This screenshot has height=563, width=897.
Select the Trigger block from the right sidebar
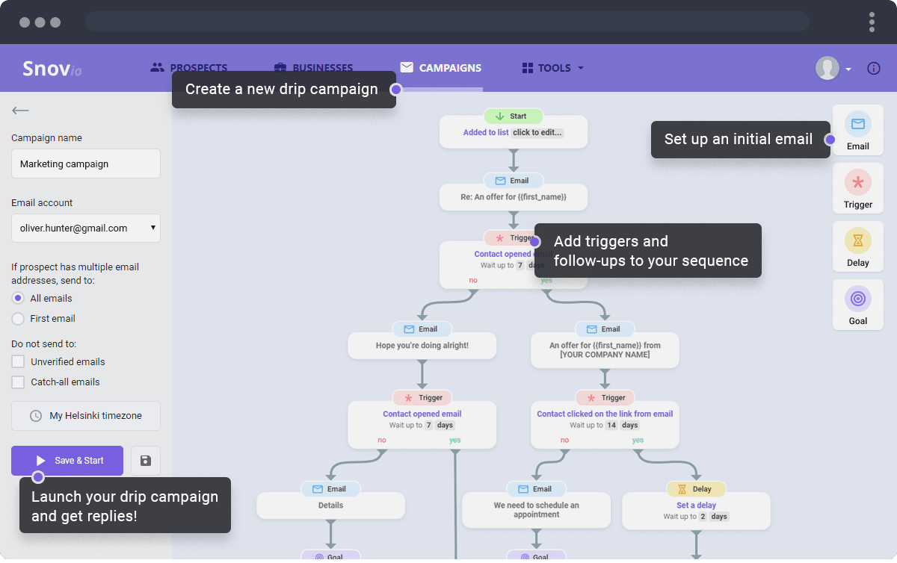[857, 188]
